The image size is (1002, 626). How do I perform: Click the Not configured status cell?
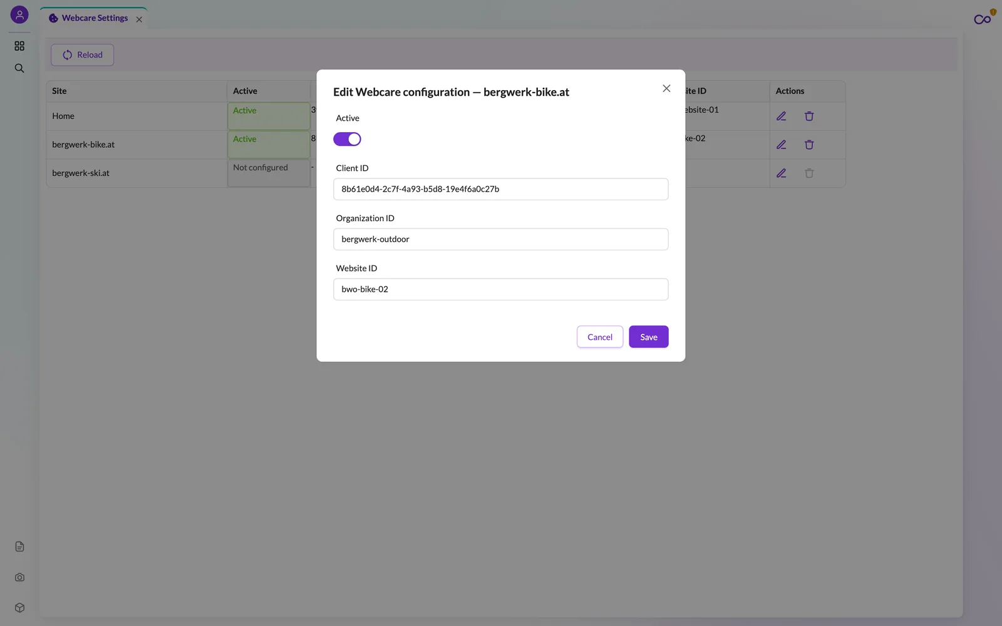[x=269, y=173]
